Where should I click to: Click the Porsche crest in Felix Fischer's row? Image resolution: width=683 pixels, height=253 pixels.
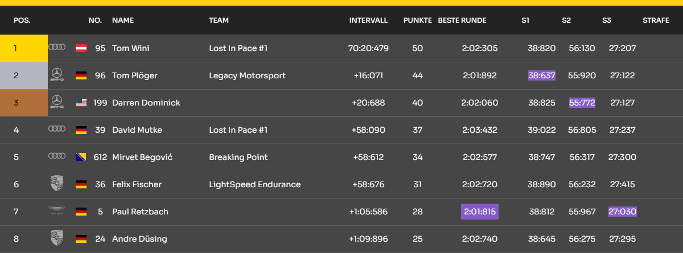57,184
